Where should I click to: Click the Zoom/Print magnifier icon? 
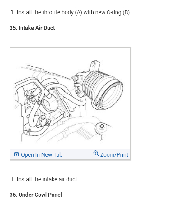click(96, 153)
